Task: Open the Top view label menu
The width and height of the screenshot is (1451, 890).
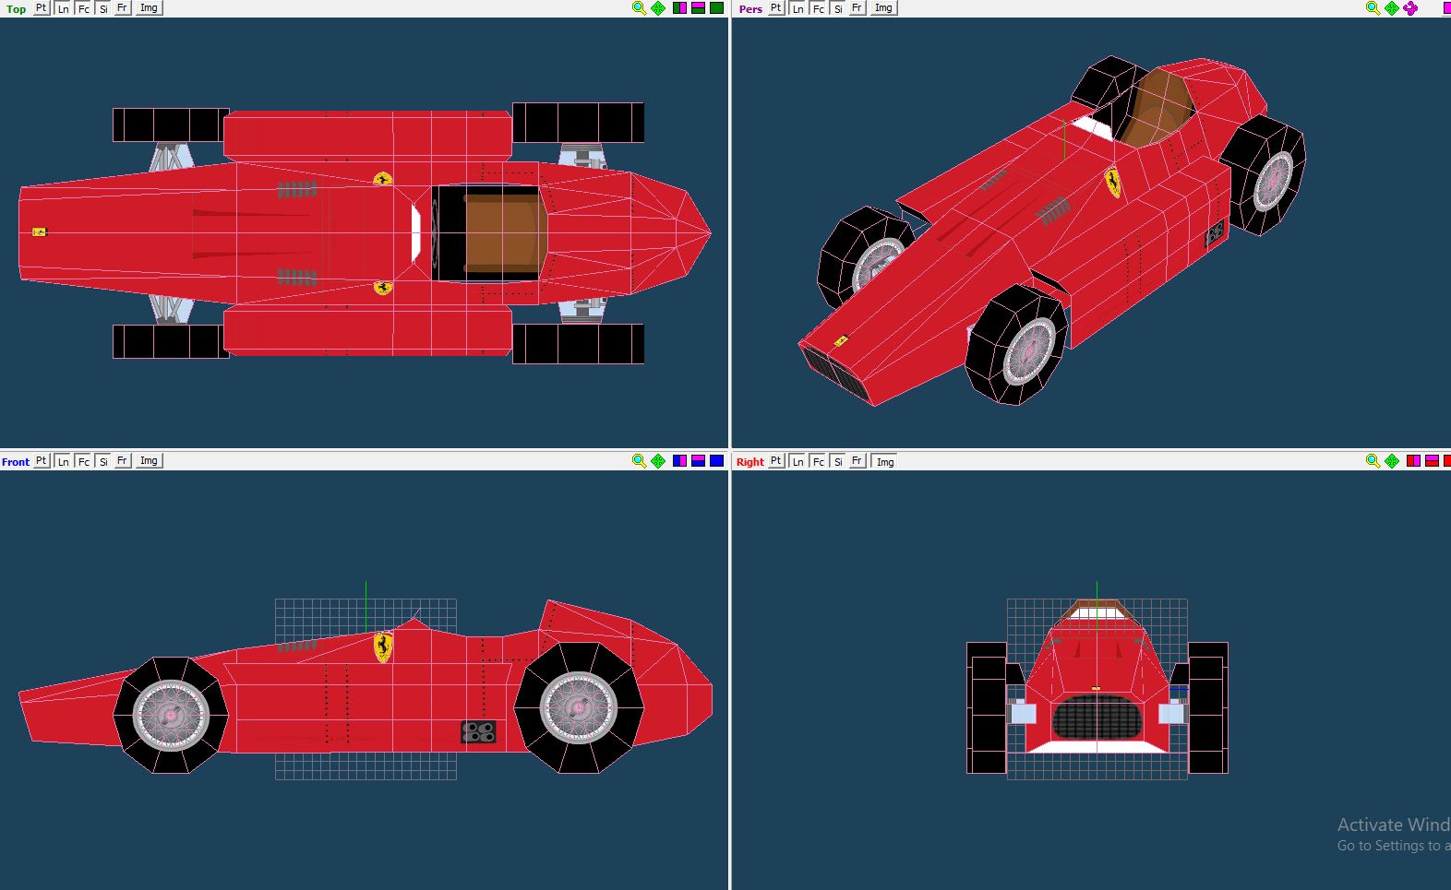Action: (16, 9)
